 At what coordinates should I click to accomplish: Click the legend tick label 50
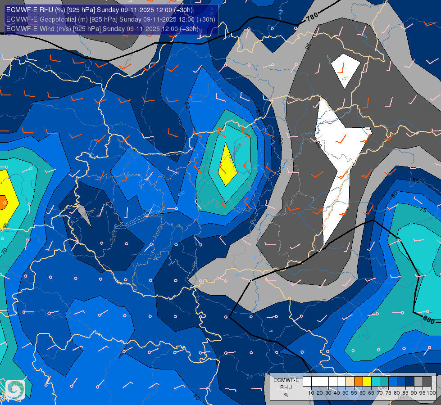point(346,393)
